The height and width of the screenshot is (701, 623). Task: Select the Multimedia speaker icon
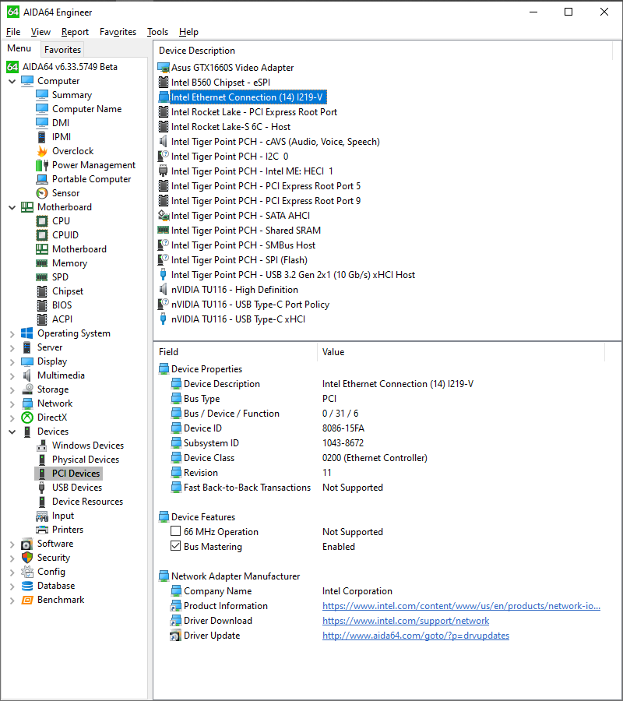coord(27,375)
